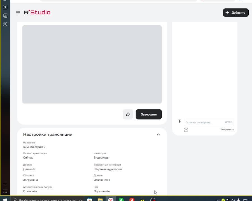The height and width of the screenshot is (201, 252).
Task: Click the Подключён chat status value
Action: (102, 192)
